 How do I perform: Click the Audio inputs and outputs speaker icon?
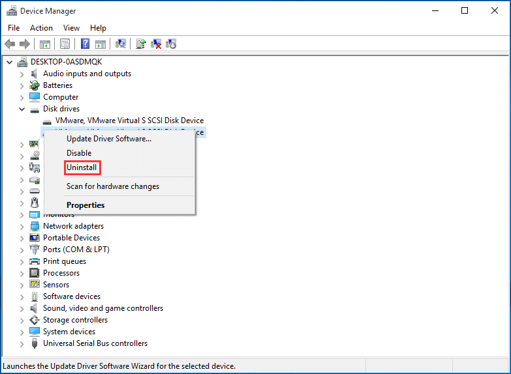34,74
